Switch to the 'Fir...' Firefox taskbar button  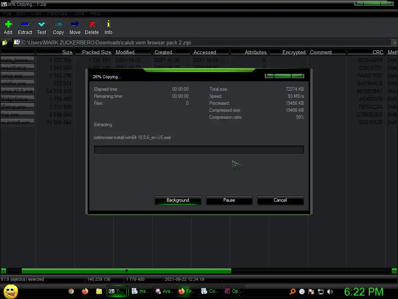(x=187, y=291)
